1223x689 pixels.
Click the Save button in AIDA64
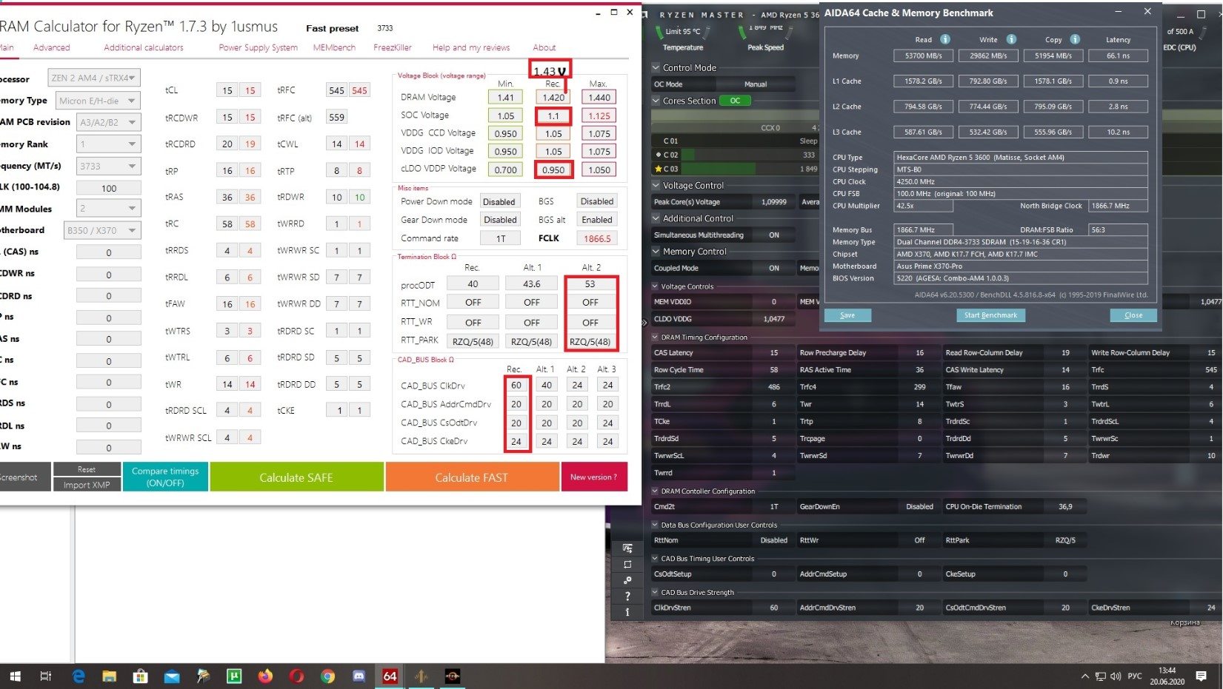847,315
